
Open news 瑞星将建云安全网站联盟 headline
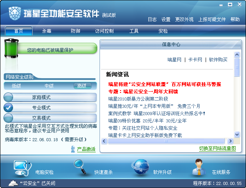(x=165, y=84)
